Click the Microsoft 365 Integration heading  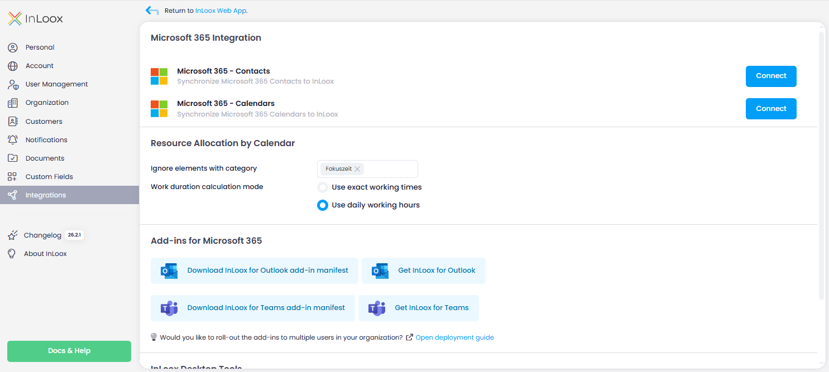pos(206,38)
